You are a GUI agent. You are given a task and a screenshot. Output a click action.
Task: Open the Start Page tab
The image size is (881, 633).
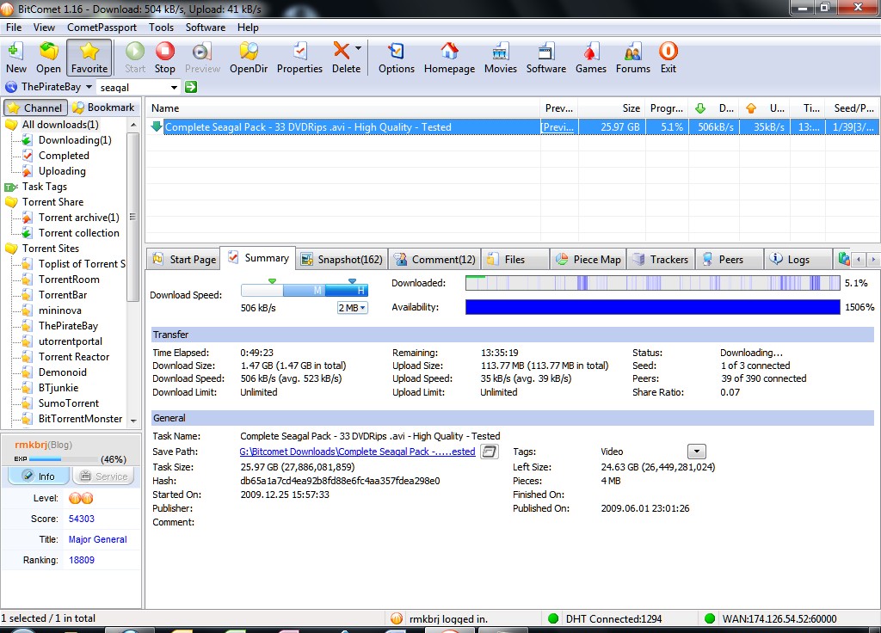tap(184, 259)
